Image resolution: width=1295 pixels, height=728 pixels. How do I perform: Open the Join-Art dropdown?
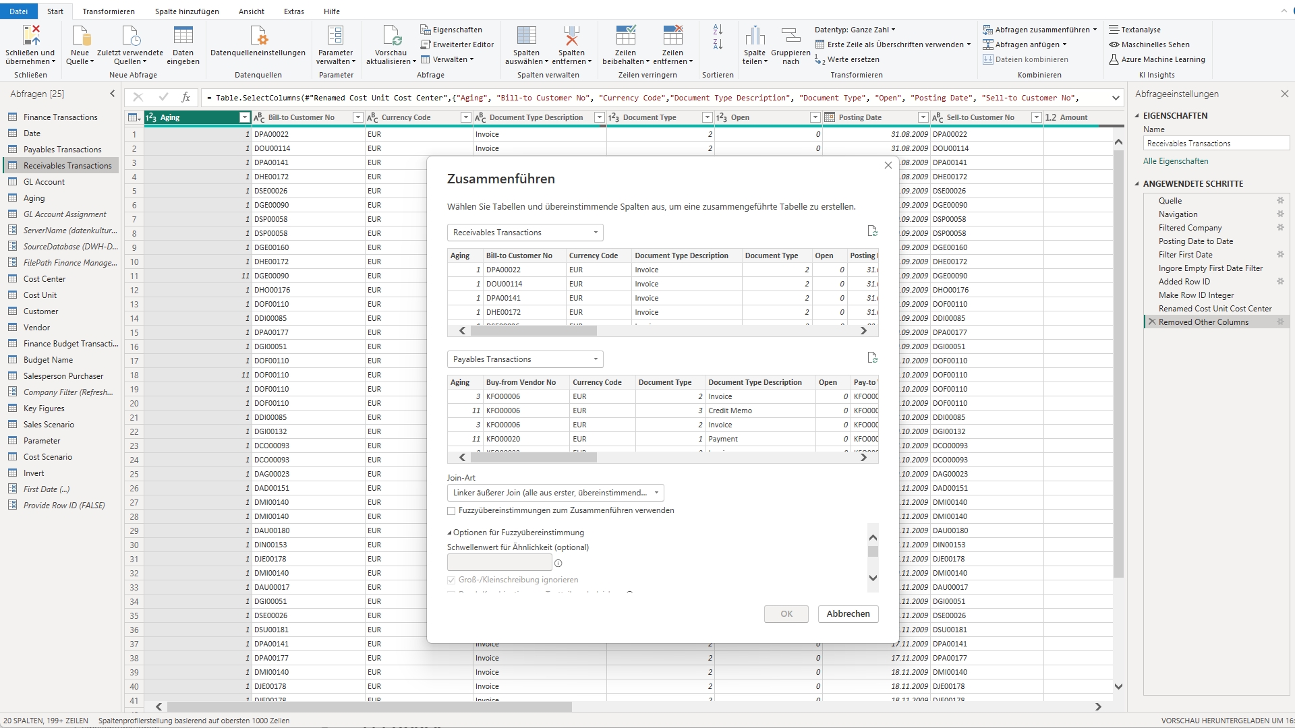[x=554, y=493]
